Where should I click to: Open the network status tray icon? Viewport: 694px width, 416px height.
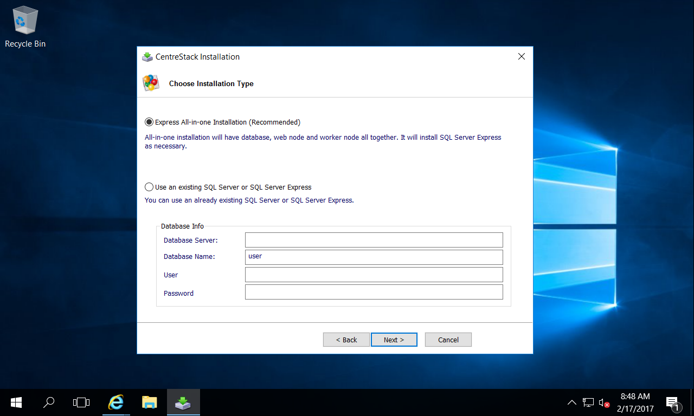pyautogui.click(x=588, y=402)
